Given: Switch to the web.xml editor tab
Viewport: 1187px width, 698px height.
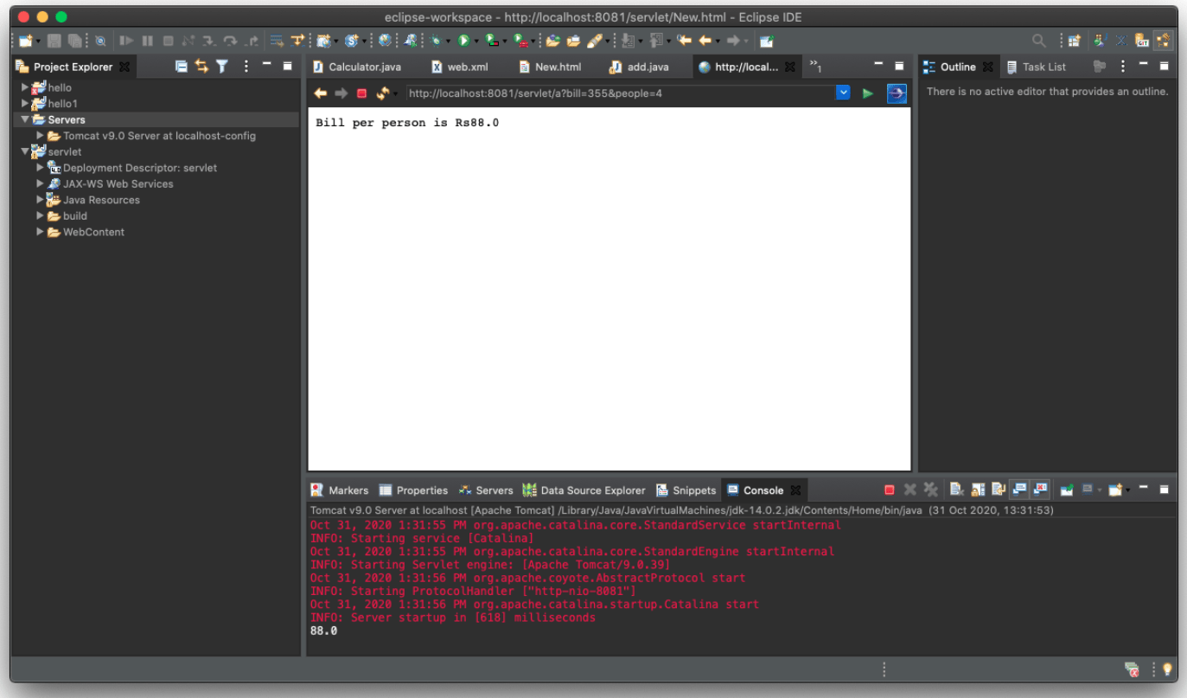Looking at the screenshot, I should point(467,67).
